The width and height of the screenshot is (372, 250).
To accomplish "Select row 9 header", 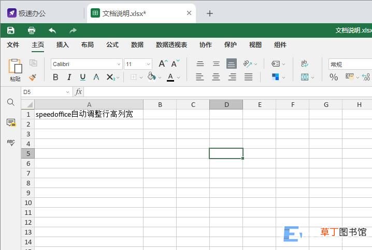I will 28,193.
